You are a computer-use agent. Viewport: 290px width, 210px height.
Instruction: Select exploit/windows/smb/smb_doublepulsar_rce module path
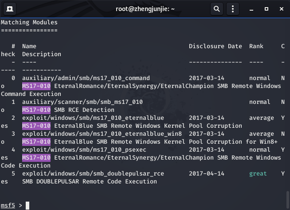(93, 174)
